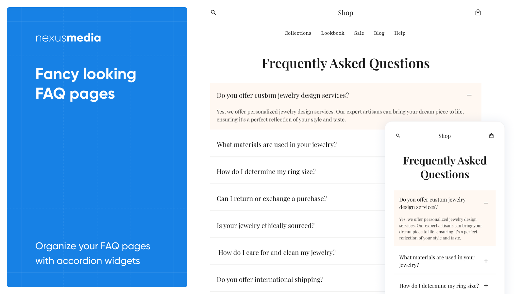The height and width of the screenshot is (294, 523).
Task: Go to the Sale menu item
Action: [359, 33]
